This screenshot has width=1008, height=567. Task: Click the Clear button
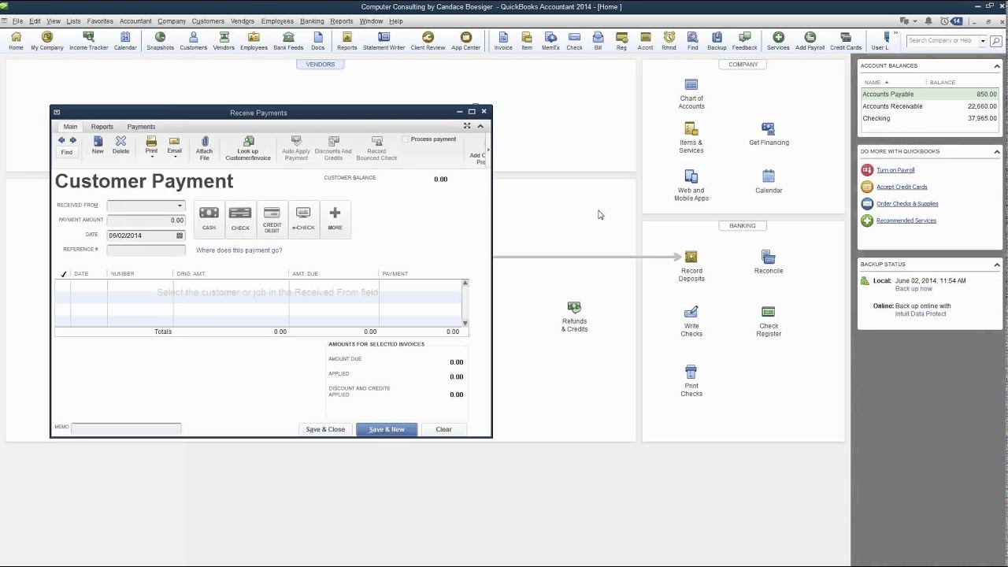click(x=443, y=429)
